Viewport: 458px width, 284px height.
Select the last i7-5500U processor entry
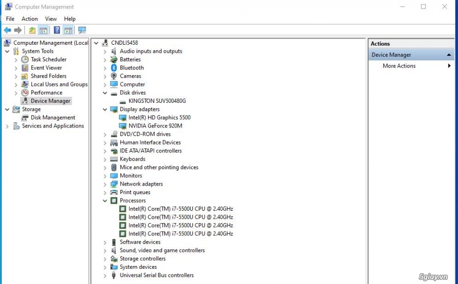[181, 234]
